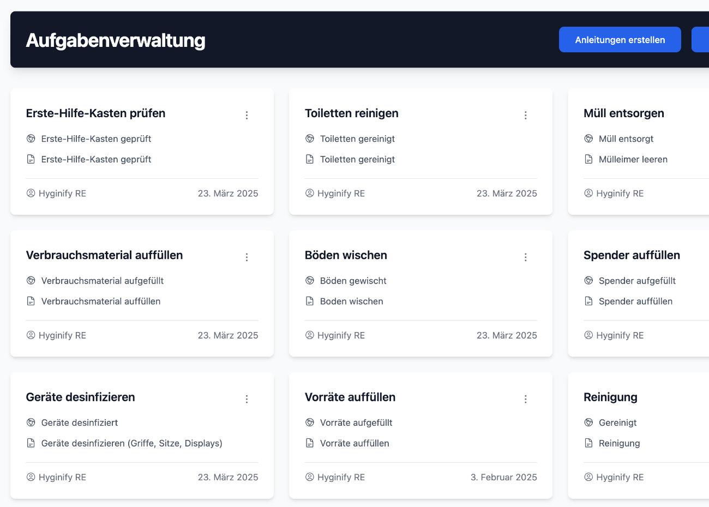Click 23. März 2025 in Toiletten reinigen card
The width and height of the screenshot is (709, 507).
[x=507, y=193]
